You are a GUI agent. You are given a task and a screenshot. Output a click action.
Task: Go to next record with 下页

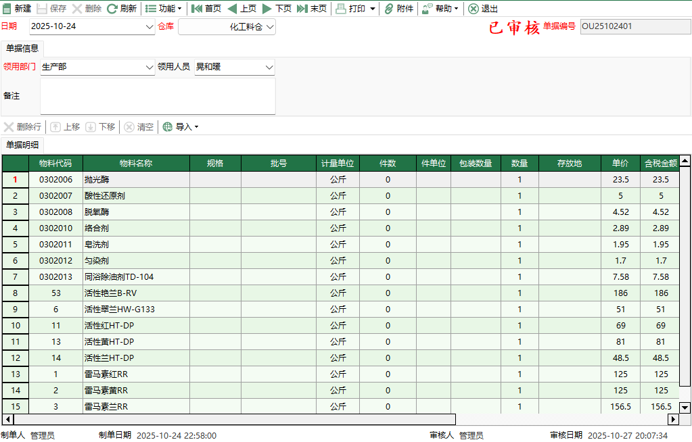point(267,9)
